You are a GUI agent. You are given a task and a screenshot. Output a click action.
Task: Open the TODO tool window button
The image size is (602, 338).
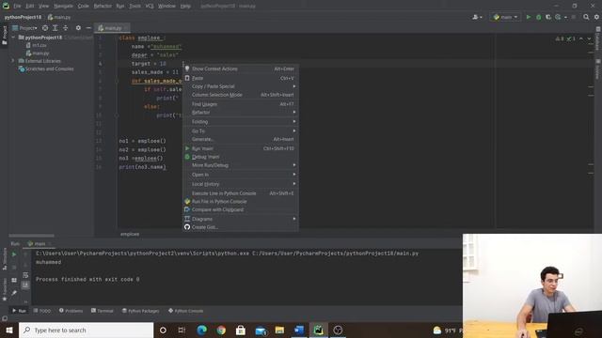pos(42,311)
